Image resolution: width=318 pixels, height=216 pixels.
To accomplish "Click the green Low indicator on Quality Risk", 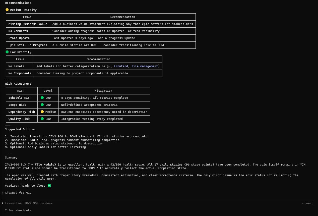I will tap(42, 119).
